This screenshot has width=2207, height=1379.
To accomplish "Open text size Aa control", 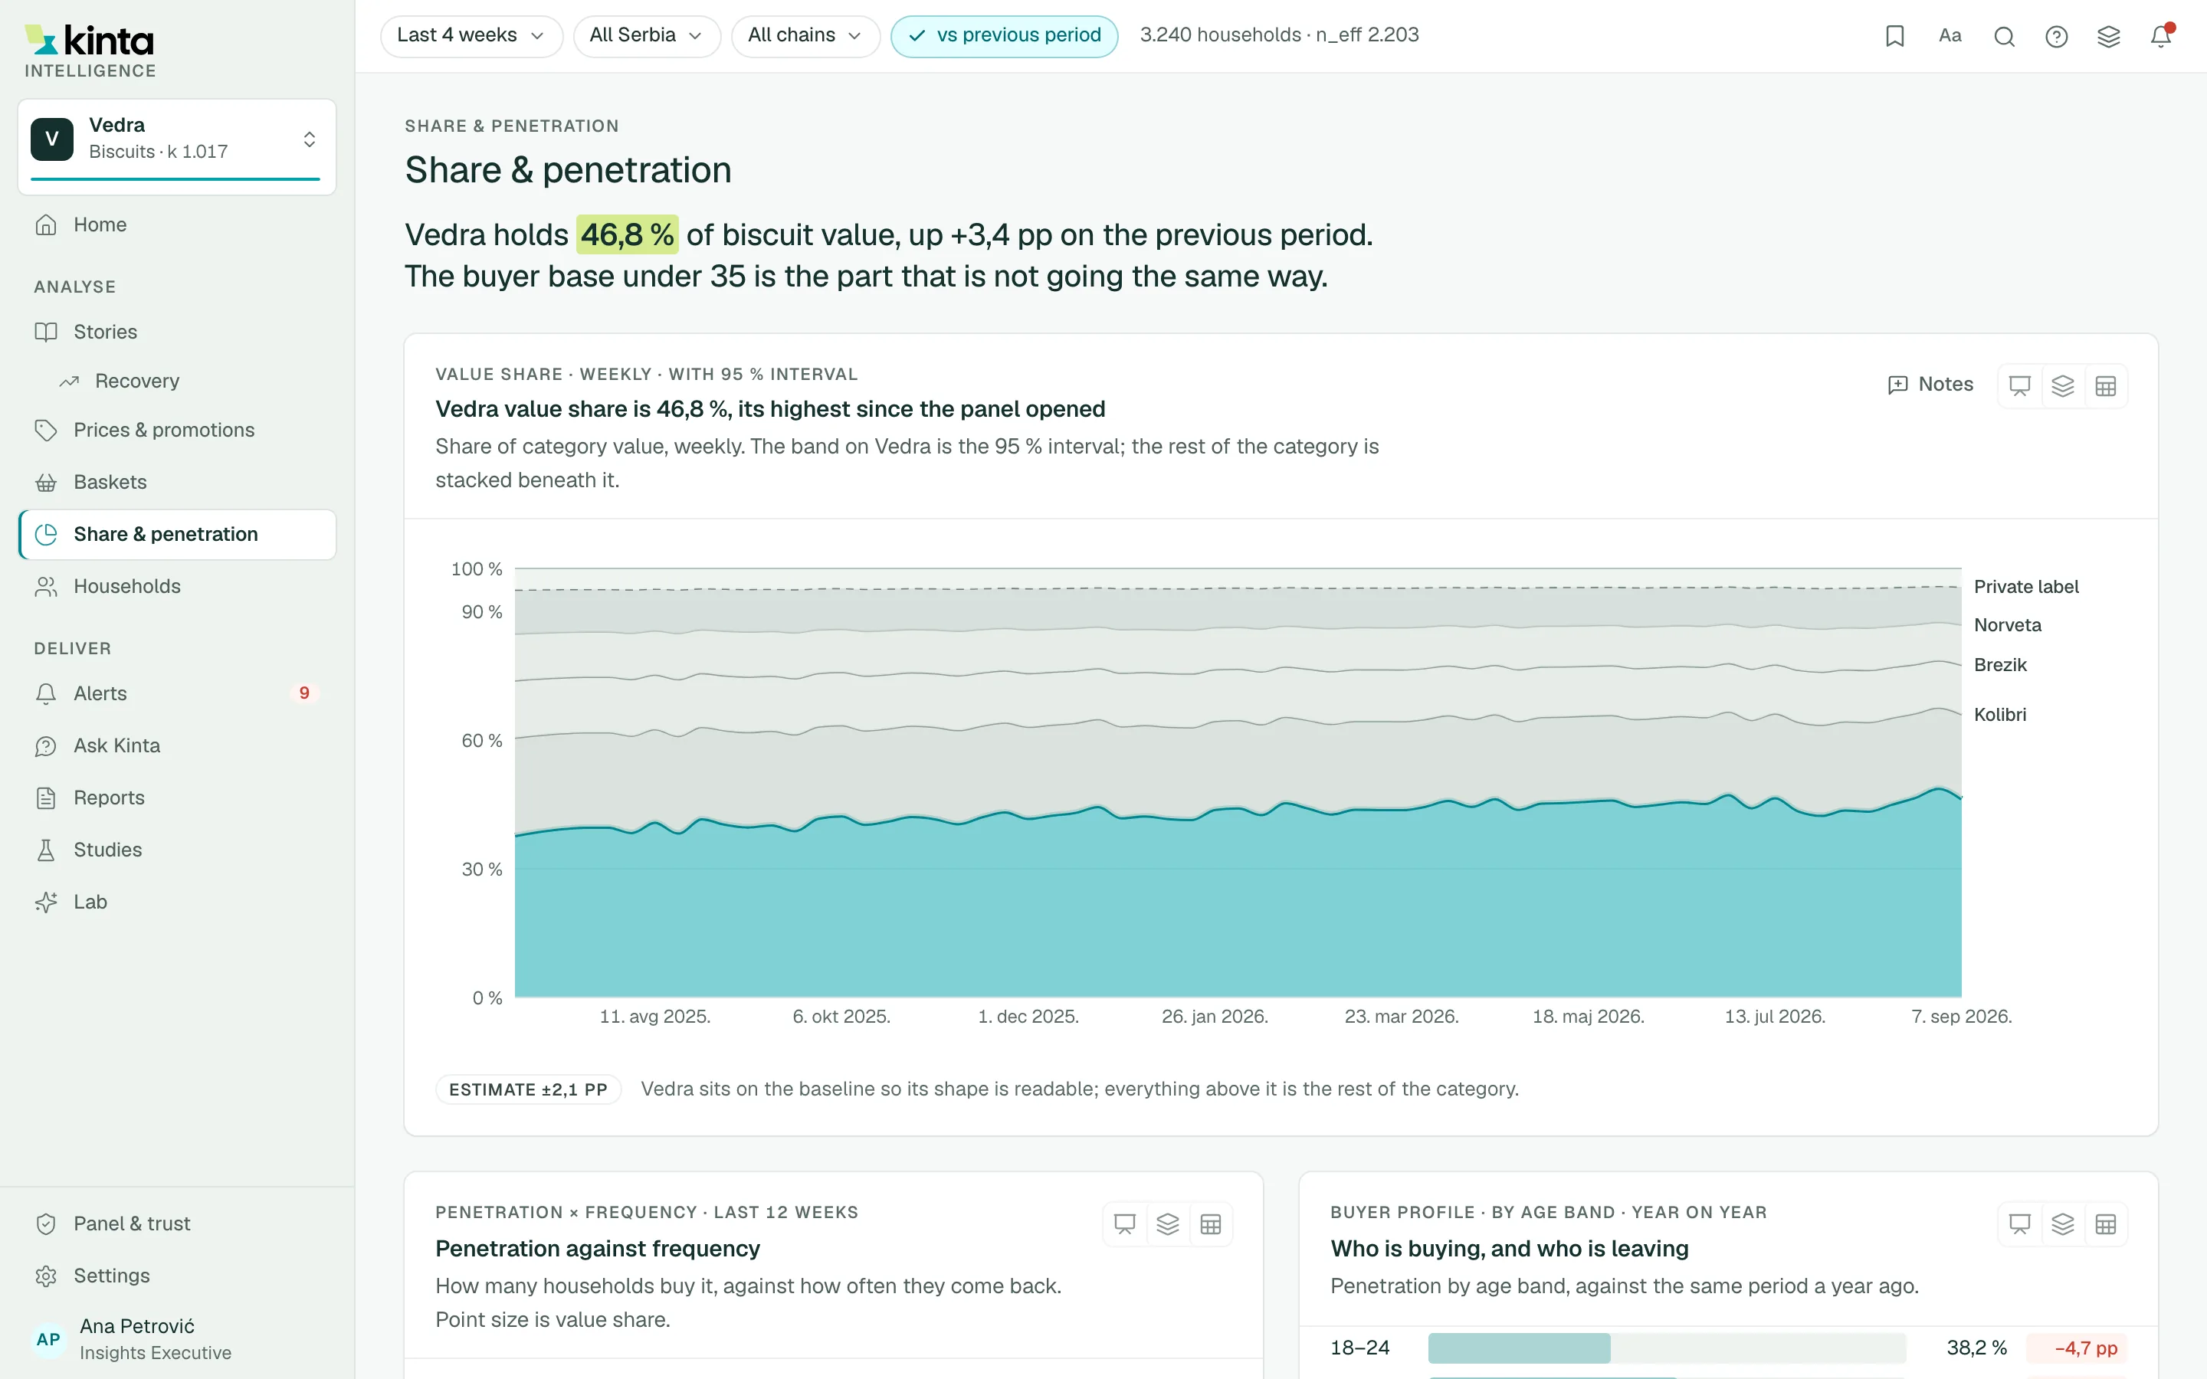I will click(x=1950, y=35).
